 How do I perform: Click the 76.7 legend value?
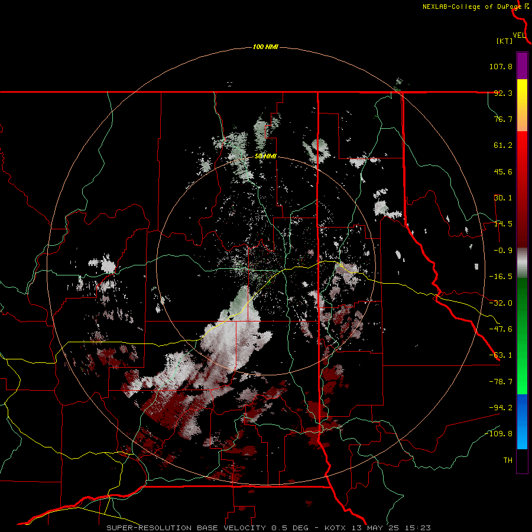[503, 119]
